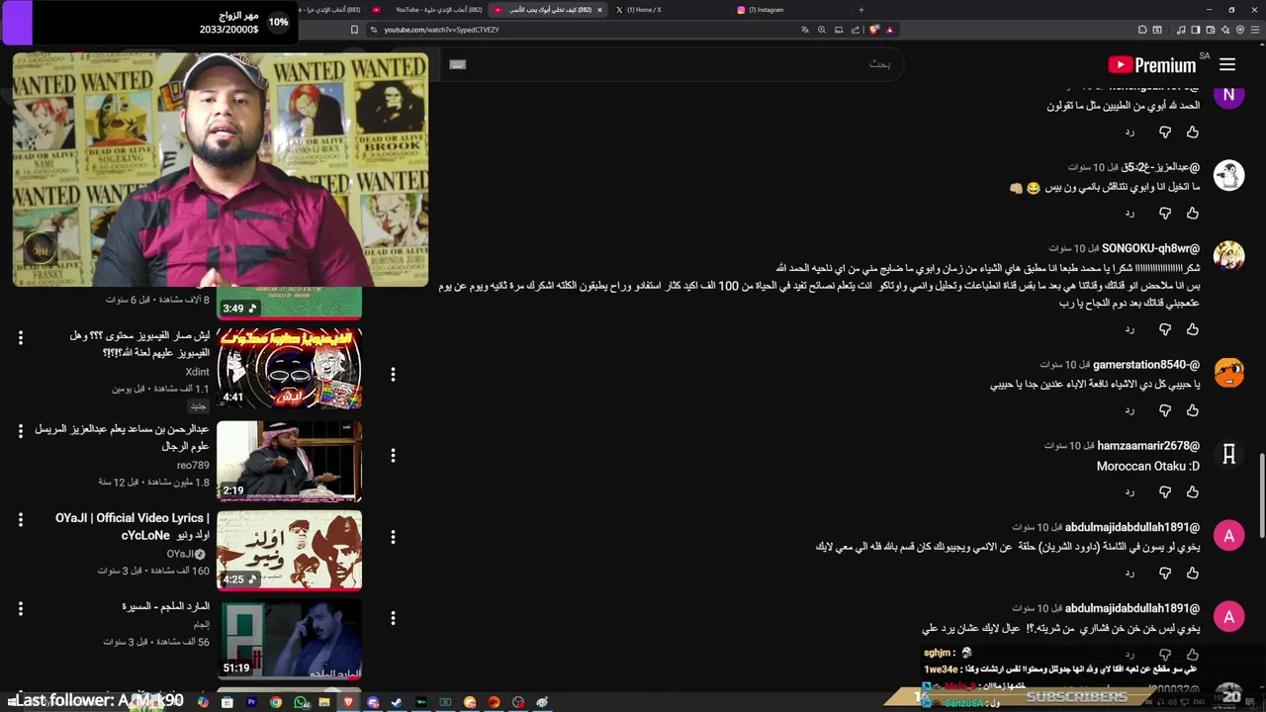Image resolution: width=1266 pixels, height=712 pixels.
Task: Open left-edge menu beside السارد الملجم title
Action: 20,609
